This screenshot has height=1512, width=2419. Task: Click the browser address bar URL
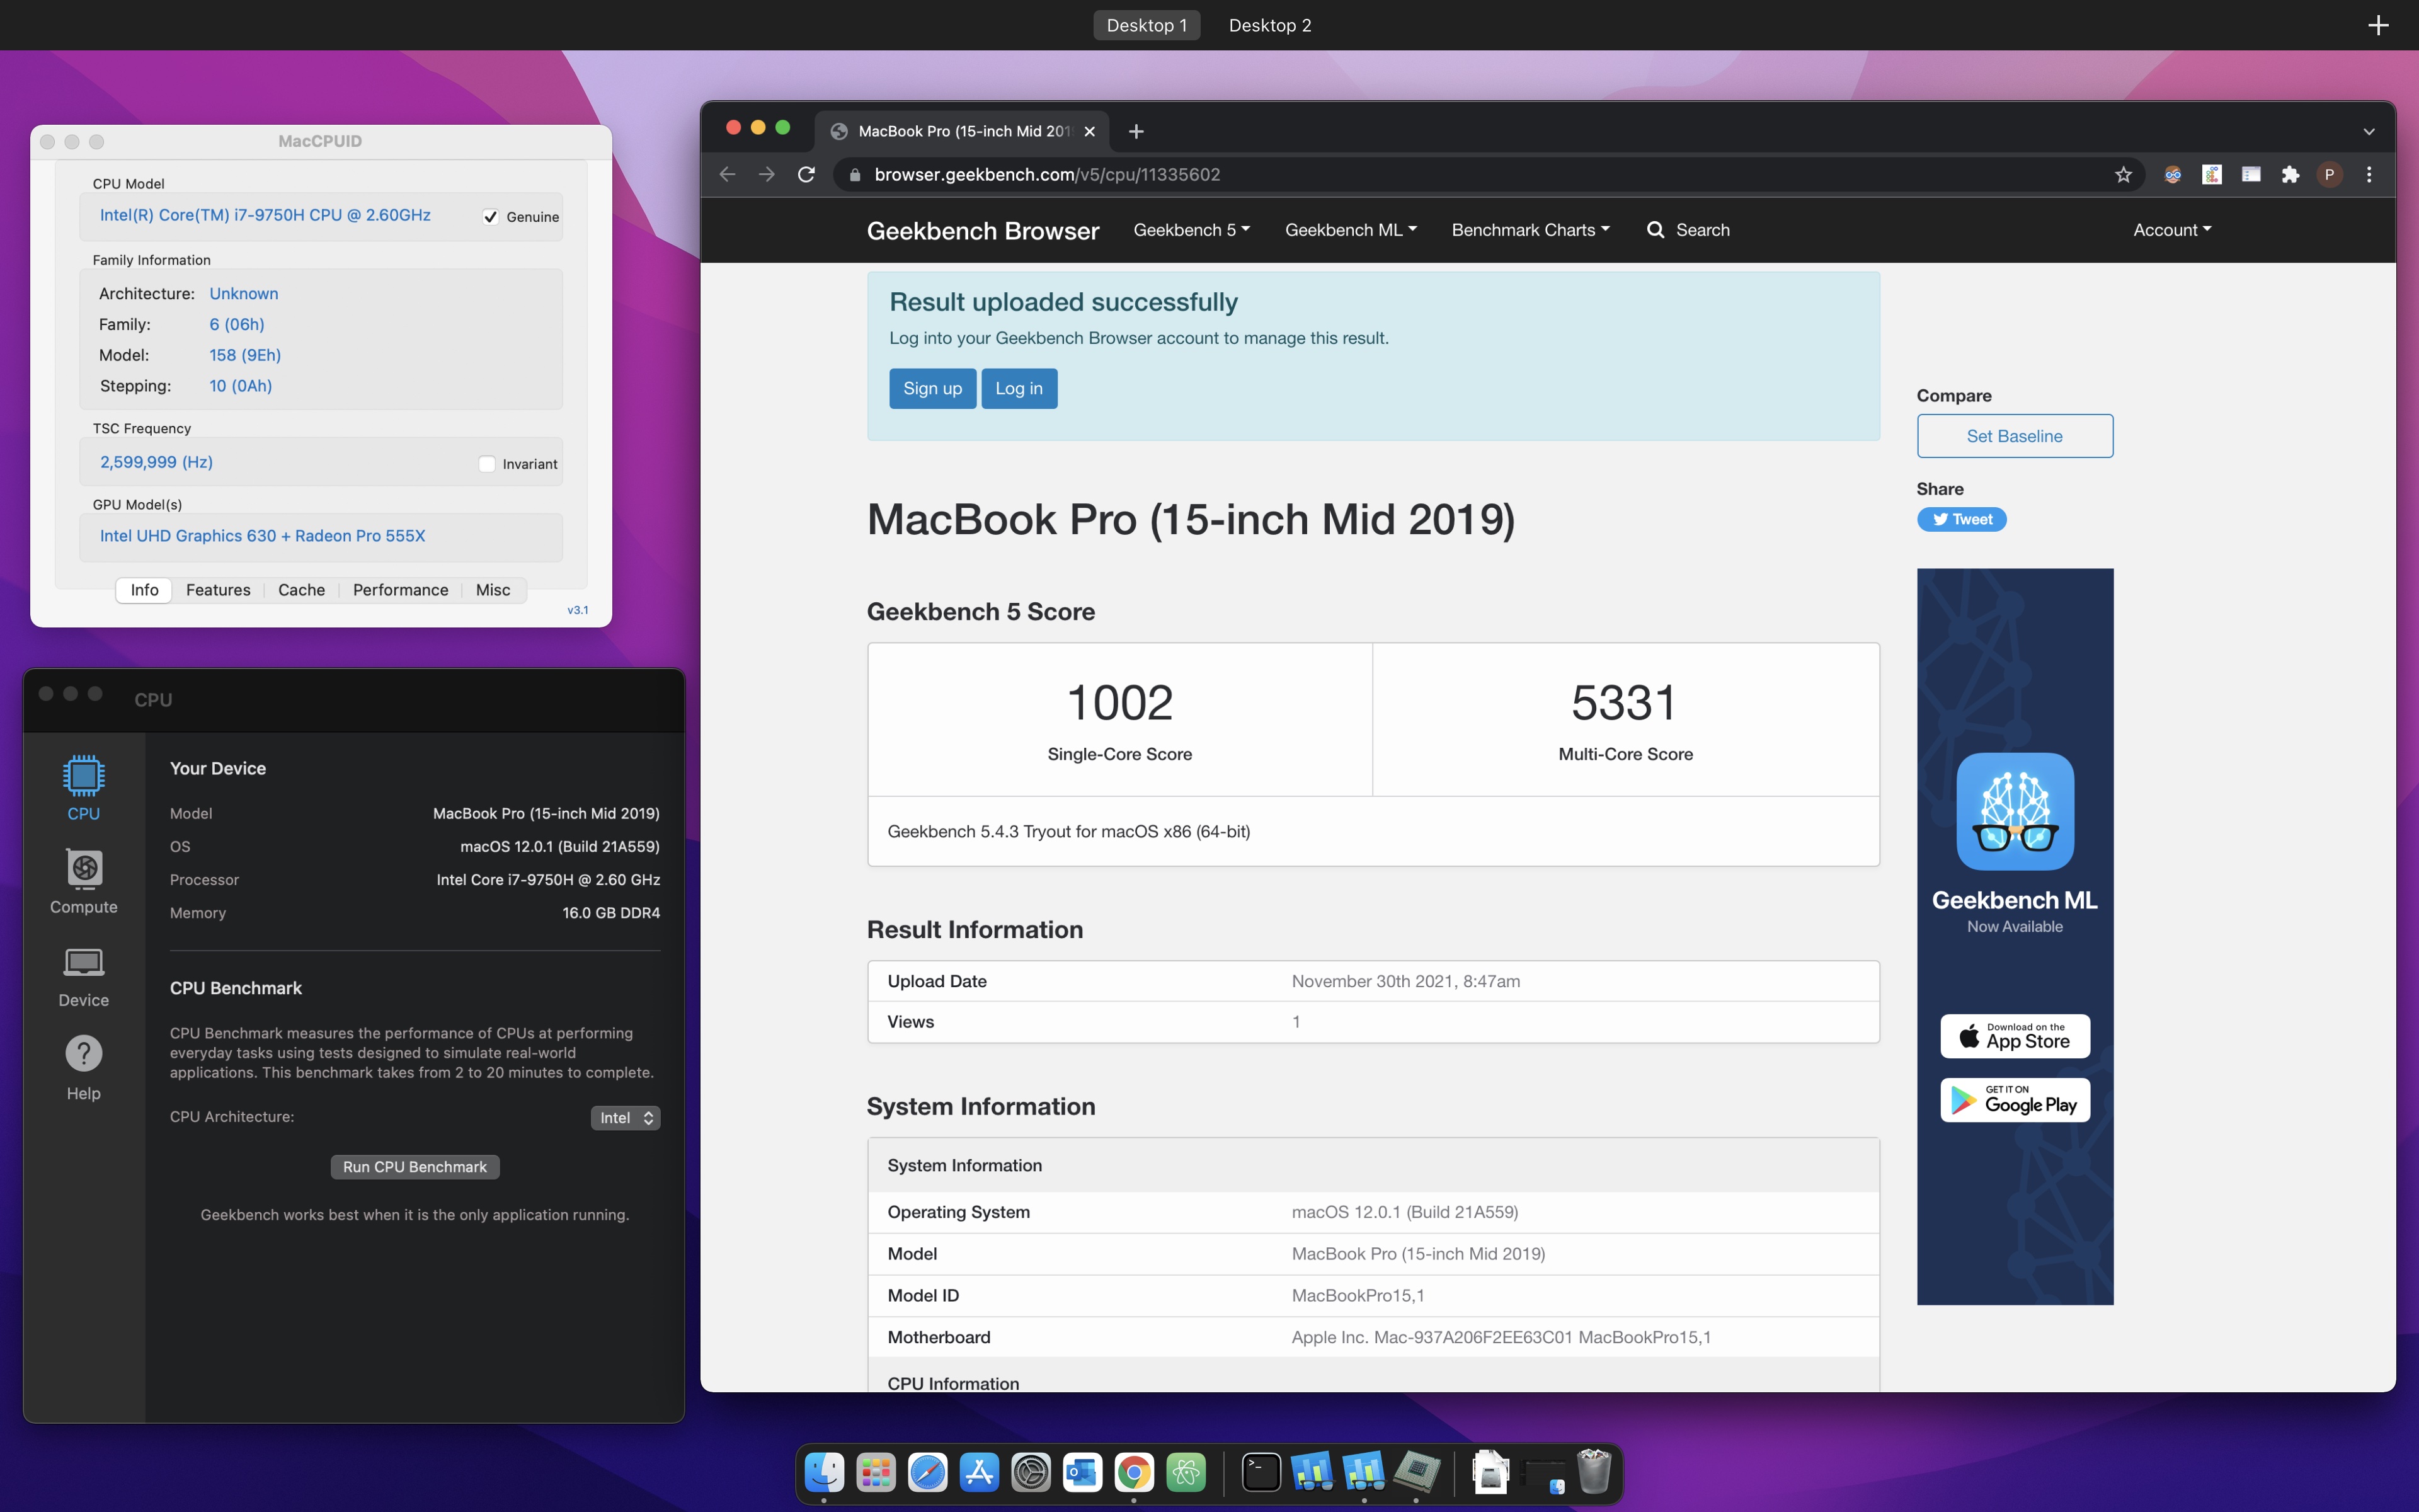1046,174
